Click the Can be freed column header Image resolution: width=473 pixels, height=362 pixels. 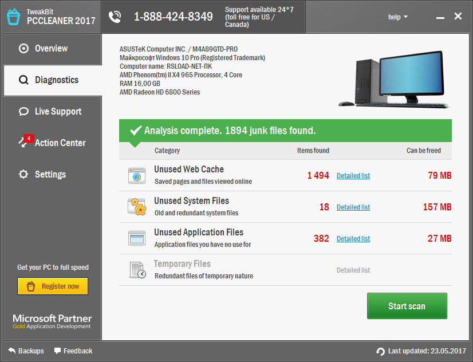tap(424, 151)
